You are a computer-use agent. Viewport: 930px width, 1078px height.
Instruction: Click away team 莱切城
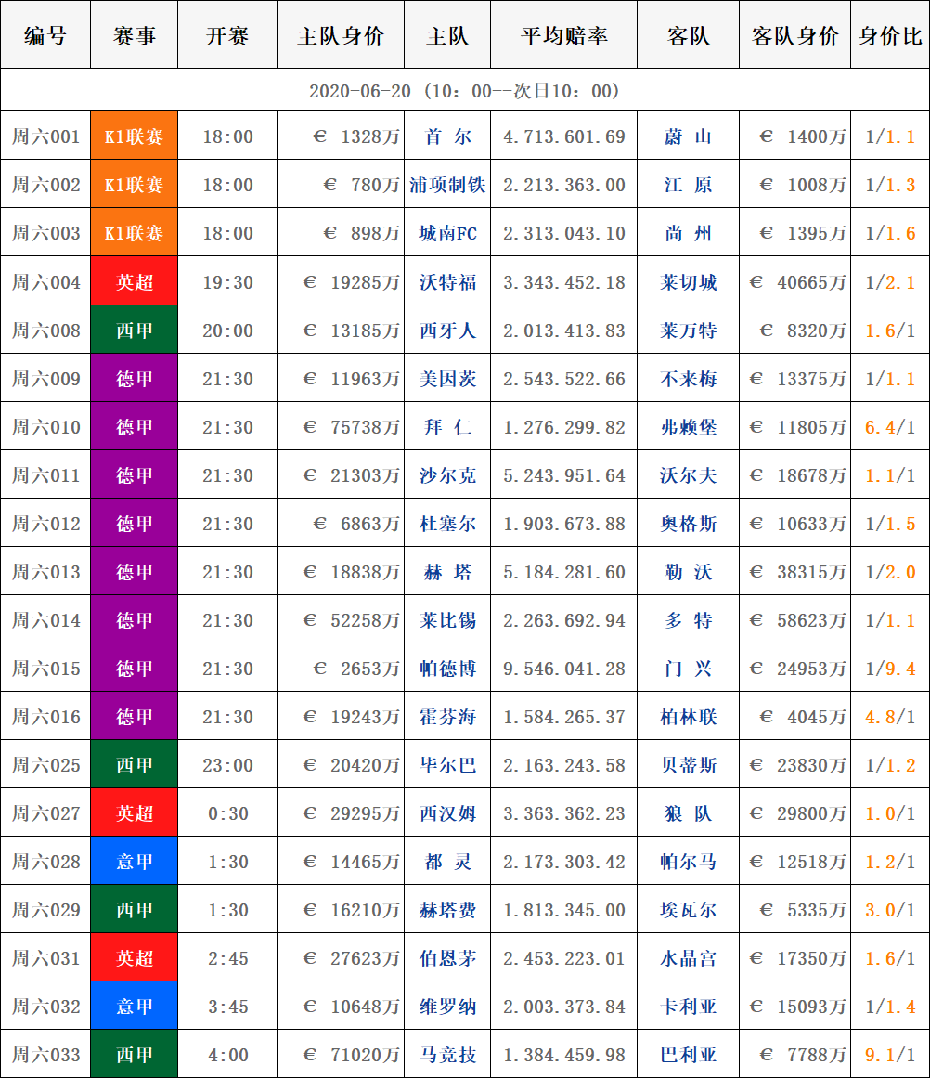tap(688, 282)
